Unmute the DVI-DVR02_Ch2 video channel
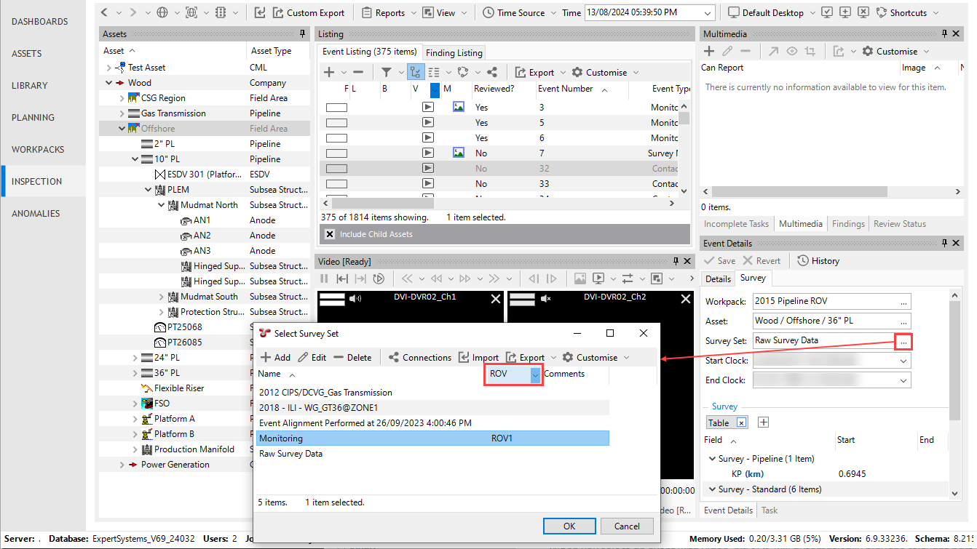 tap(545, 298)
